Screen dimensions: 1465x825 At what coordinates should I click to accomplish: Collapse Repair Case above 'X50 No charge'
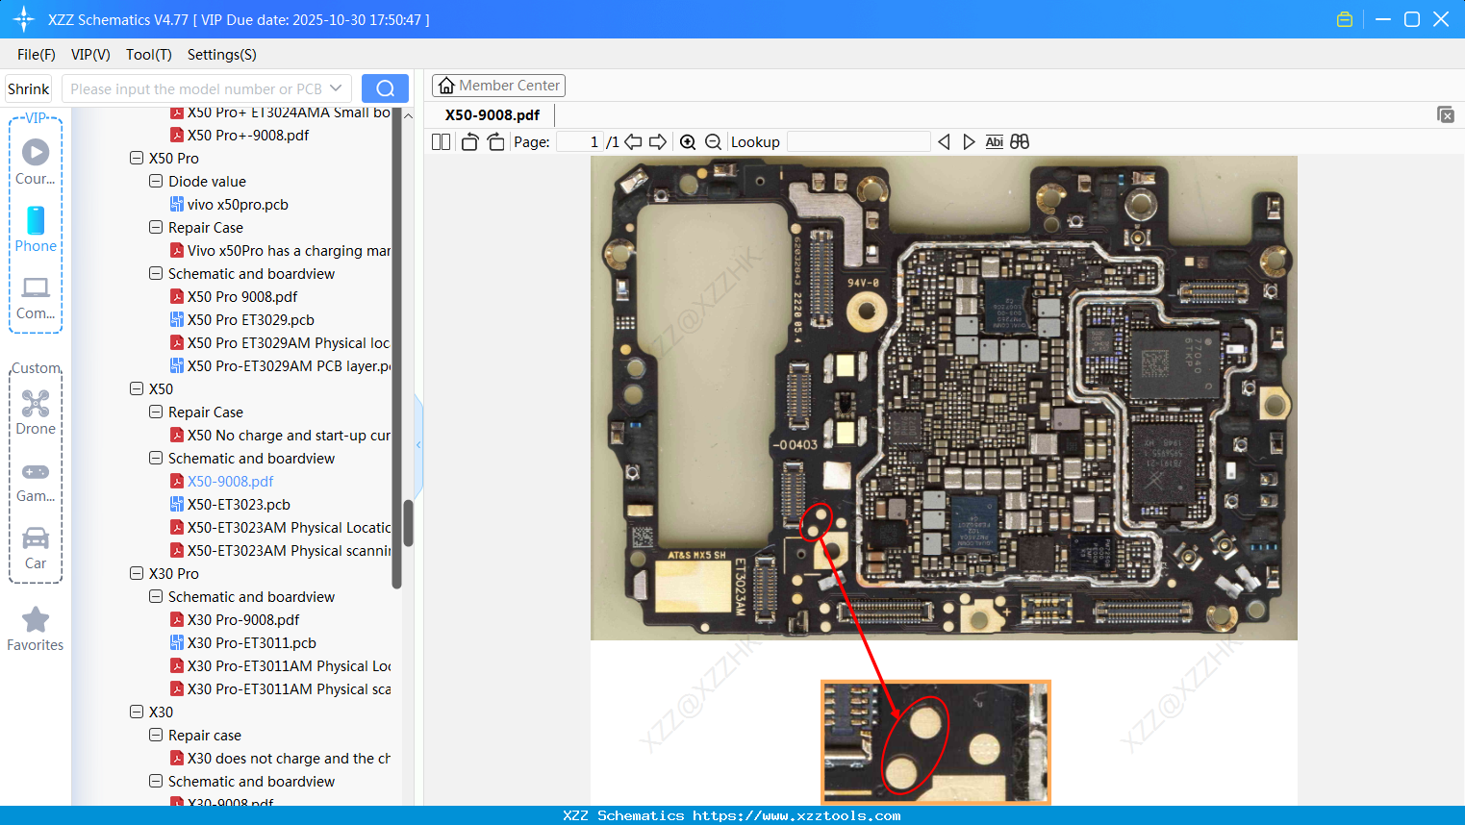tap(156, 412)
